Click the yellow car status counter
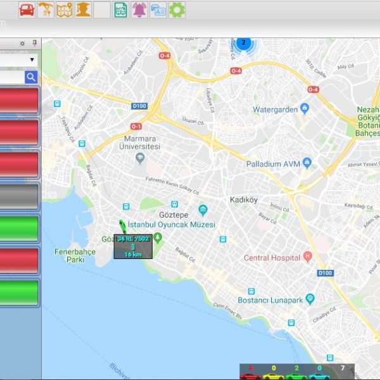The width and height of the screenshot is (380, 380). (274, 372)
